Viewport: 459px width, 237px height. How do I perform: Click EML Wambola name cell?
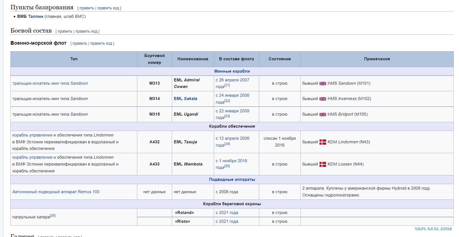(193, 164)
